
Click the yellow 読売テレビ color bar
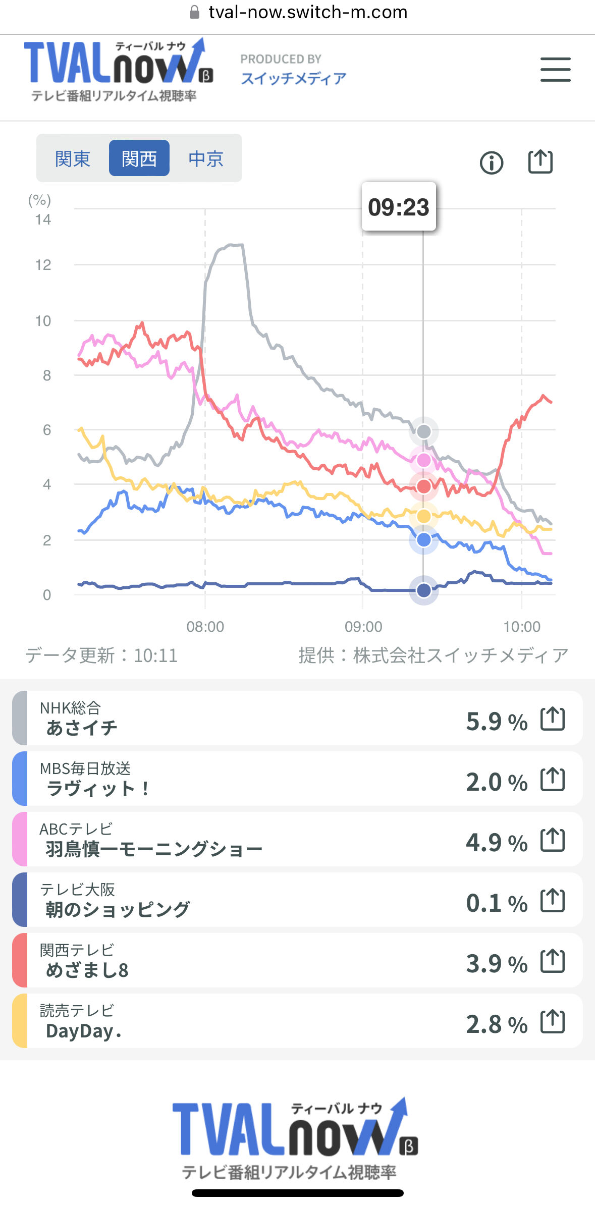[20, 1020]
